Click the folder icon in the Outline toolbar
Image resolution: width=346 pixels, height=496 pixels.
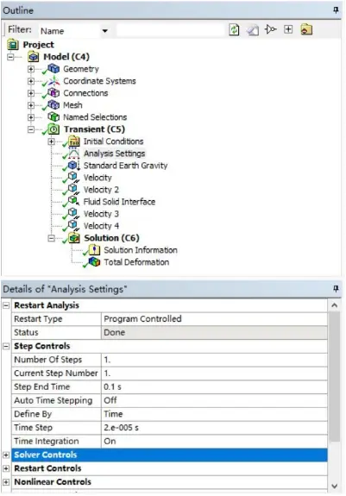point(306,29)
